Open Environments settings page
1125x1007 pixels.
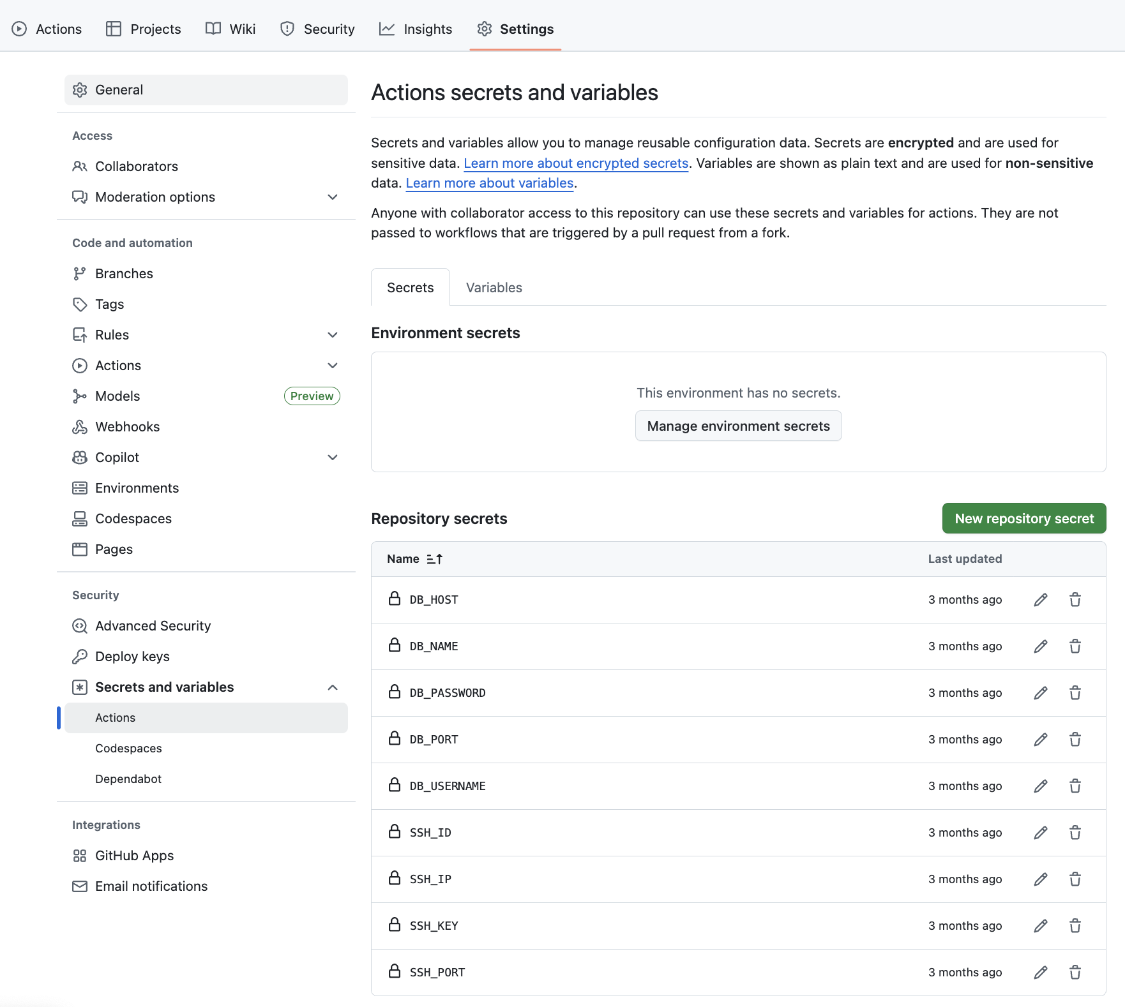pyautogui.click(x=206, y=488)
